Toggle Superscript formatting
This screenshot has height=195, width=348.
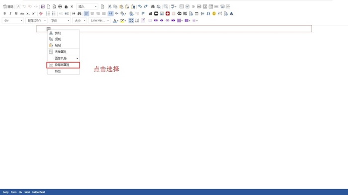[34, 13]
